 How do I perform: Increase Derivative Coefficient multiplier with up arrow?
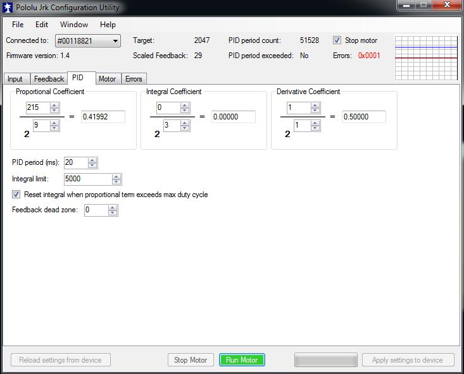pos(315,105)
